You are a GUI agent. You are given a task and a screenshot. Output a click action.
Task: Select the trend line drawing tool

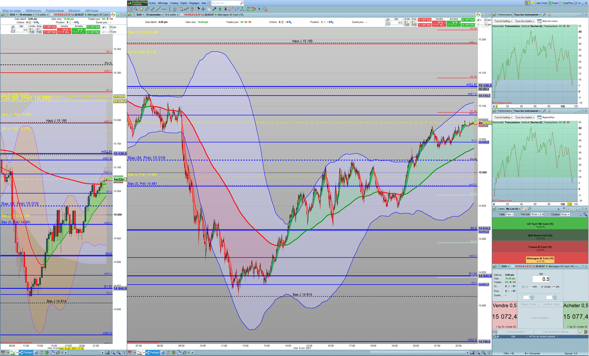[158, 9]
